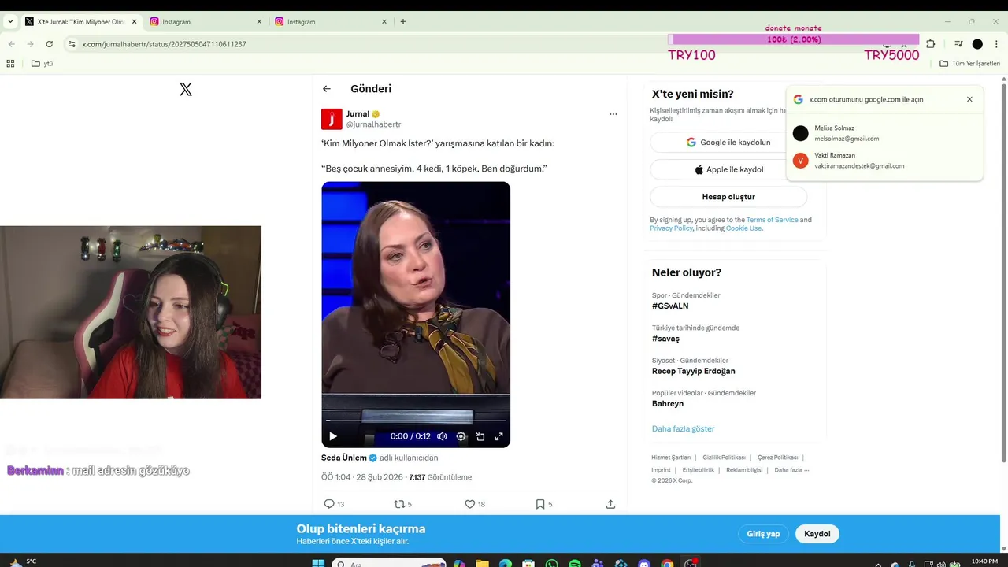Viewport: 1008px width, 567px height.
Task: Expand the Daha fazla footer menu
Action: 791,470
